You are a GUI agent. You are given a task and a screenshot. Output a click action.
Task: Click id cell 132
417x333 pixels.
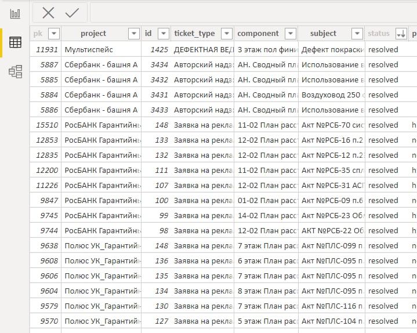point(156,155)
